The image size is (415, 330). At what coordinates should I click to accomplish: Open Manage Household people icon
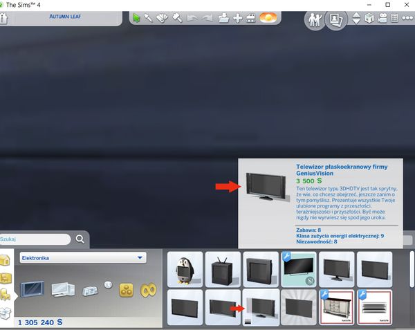[315, 20]
